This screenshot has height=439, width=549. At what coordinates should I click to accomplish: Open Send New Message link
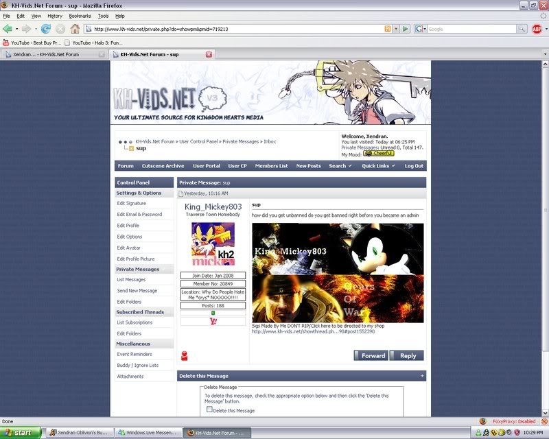point(137,291)
